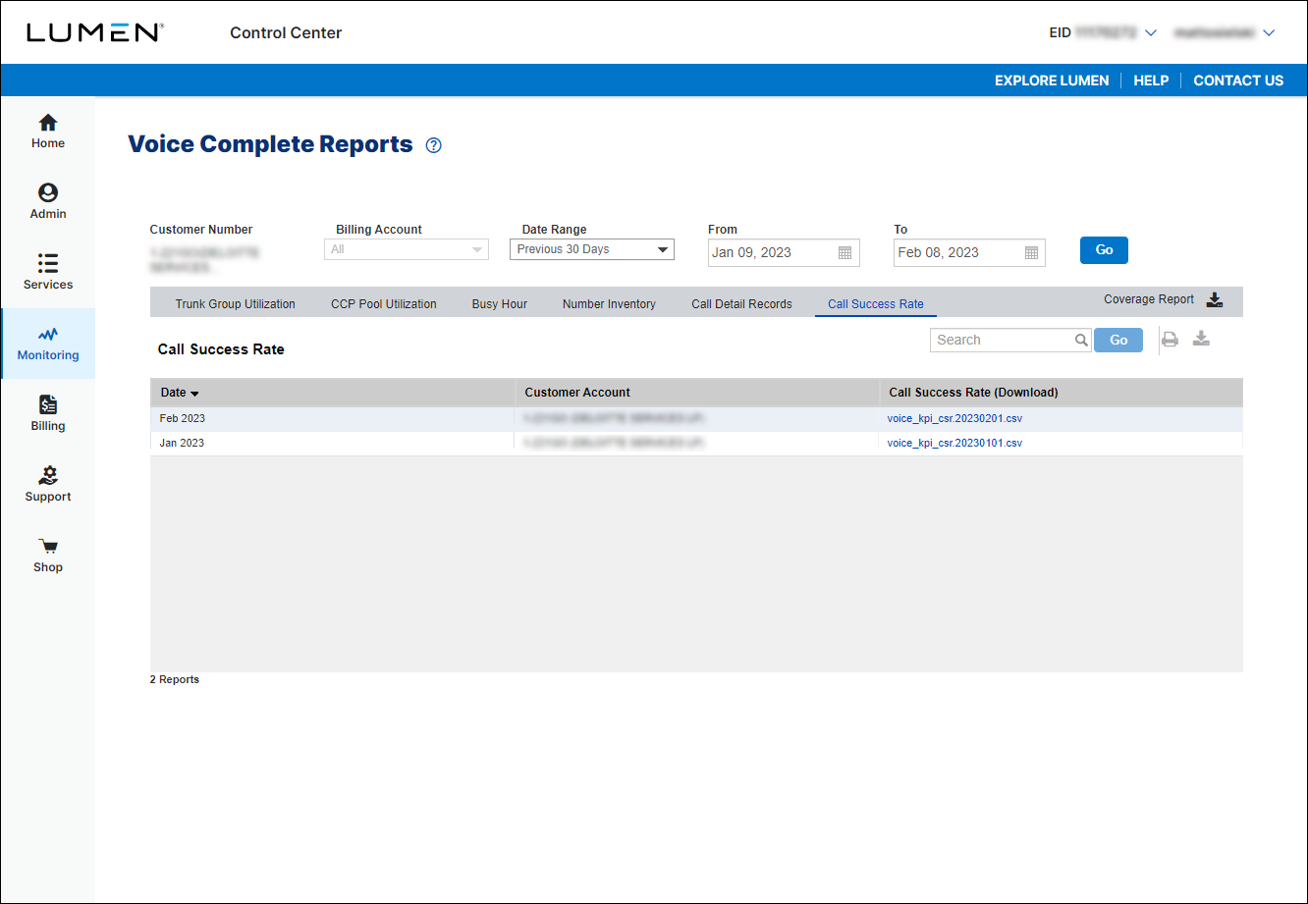Viewport: 1308px width, 904px height.
Task: Open the Shop section
Action: (48, 556)
